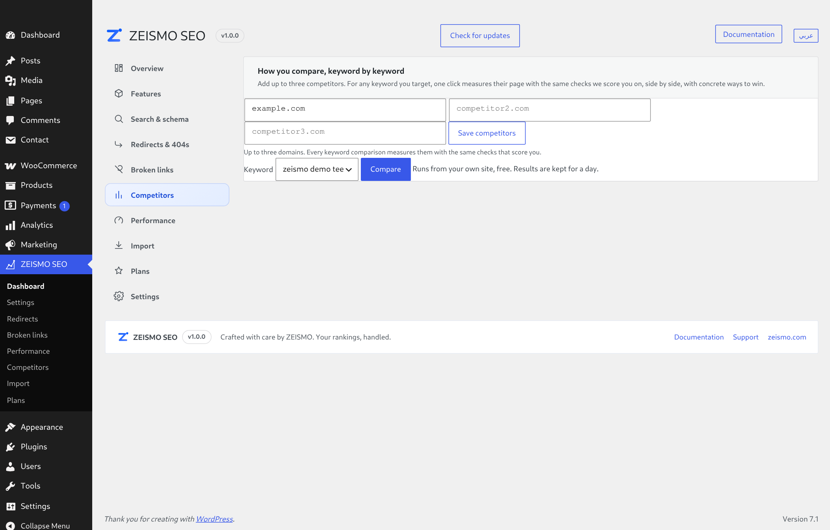Screen dimensions: 830x530
Task: Select the Competitors tab in plugin navigation
Action: (167, 195)
